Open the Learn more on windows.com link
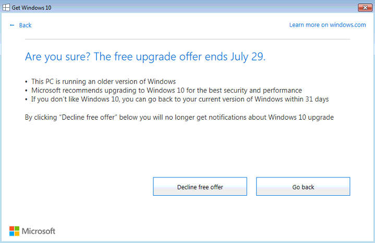The image size is (375, 243). pyautogui.click(x=328, y=25)
